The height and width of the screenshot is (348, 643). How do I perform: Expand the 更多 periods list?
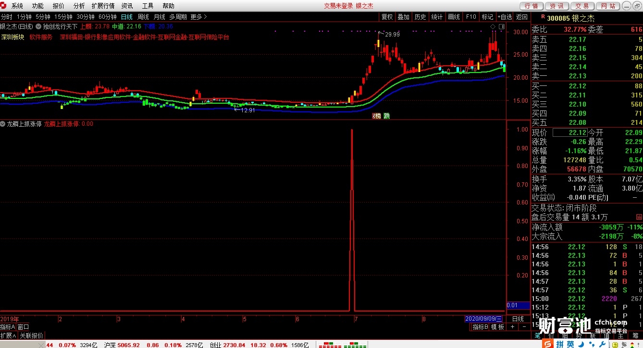(x=198, y=17)
